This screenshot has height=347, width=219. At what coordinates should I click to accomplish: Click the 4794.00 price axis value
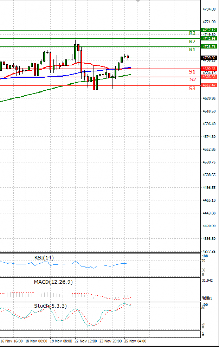[209, 9]
